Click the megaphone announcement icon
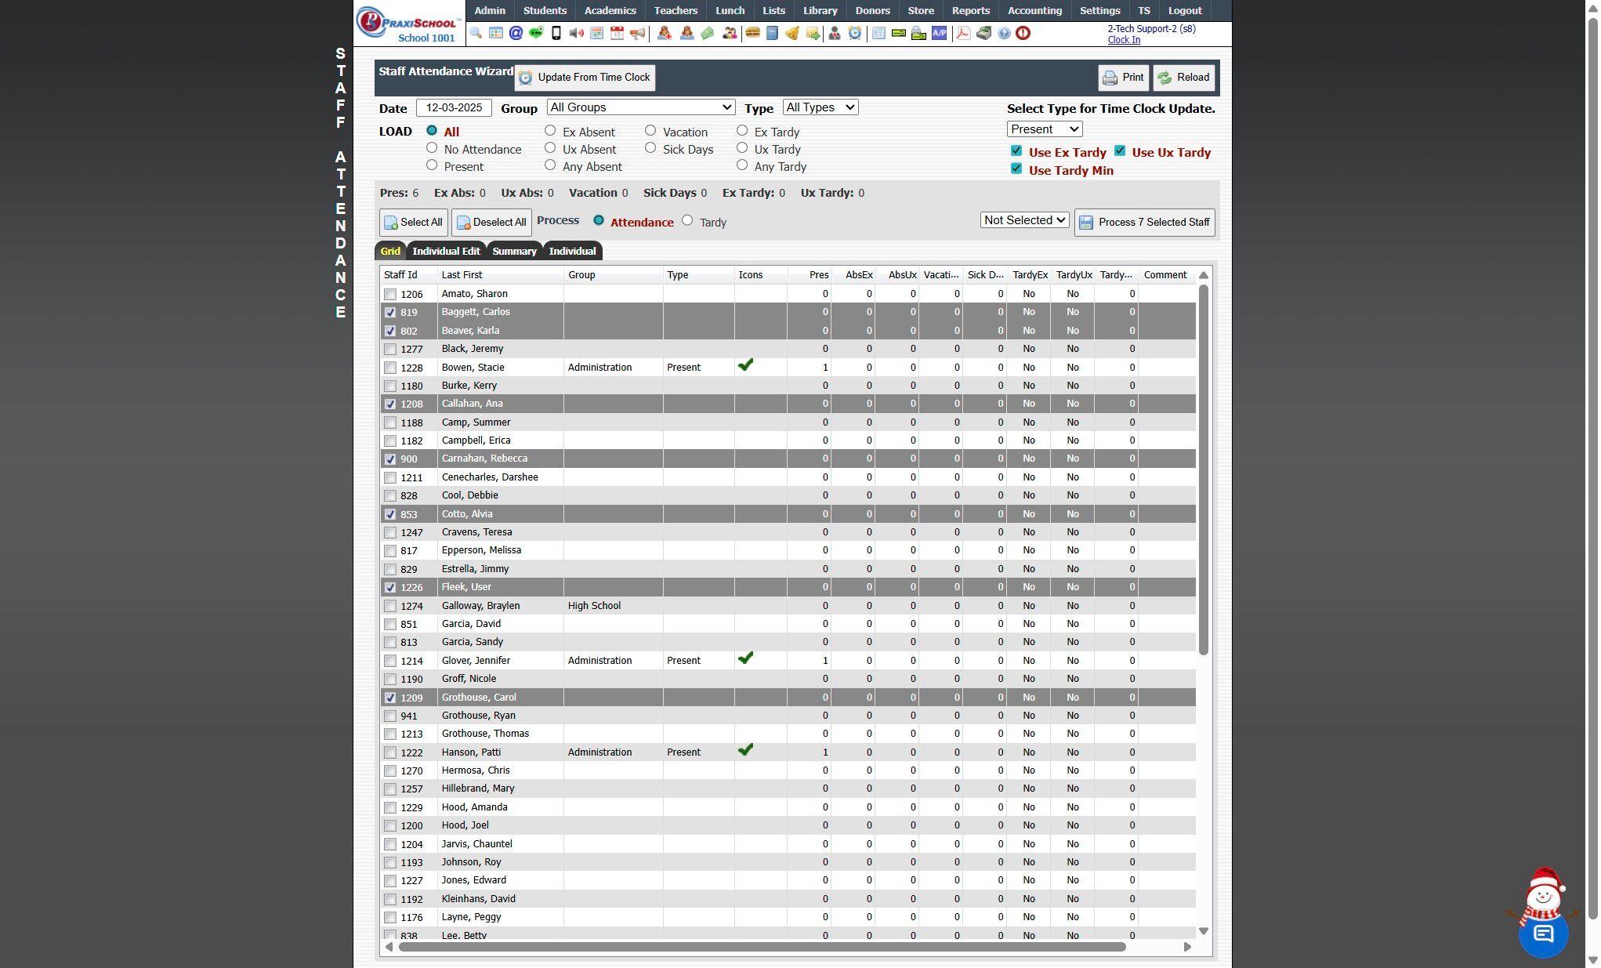This screenshot has height=968, width=1601. pos(638,33)
